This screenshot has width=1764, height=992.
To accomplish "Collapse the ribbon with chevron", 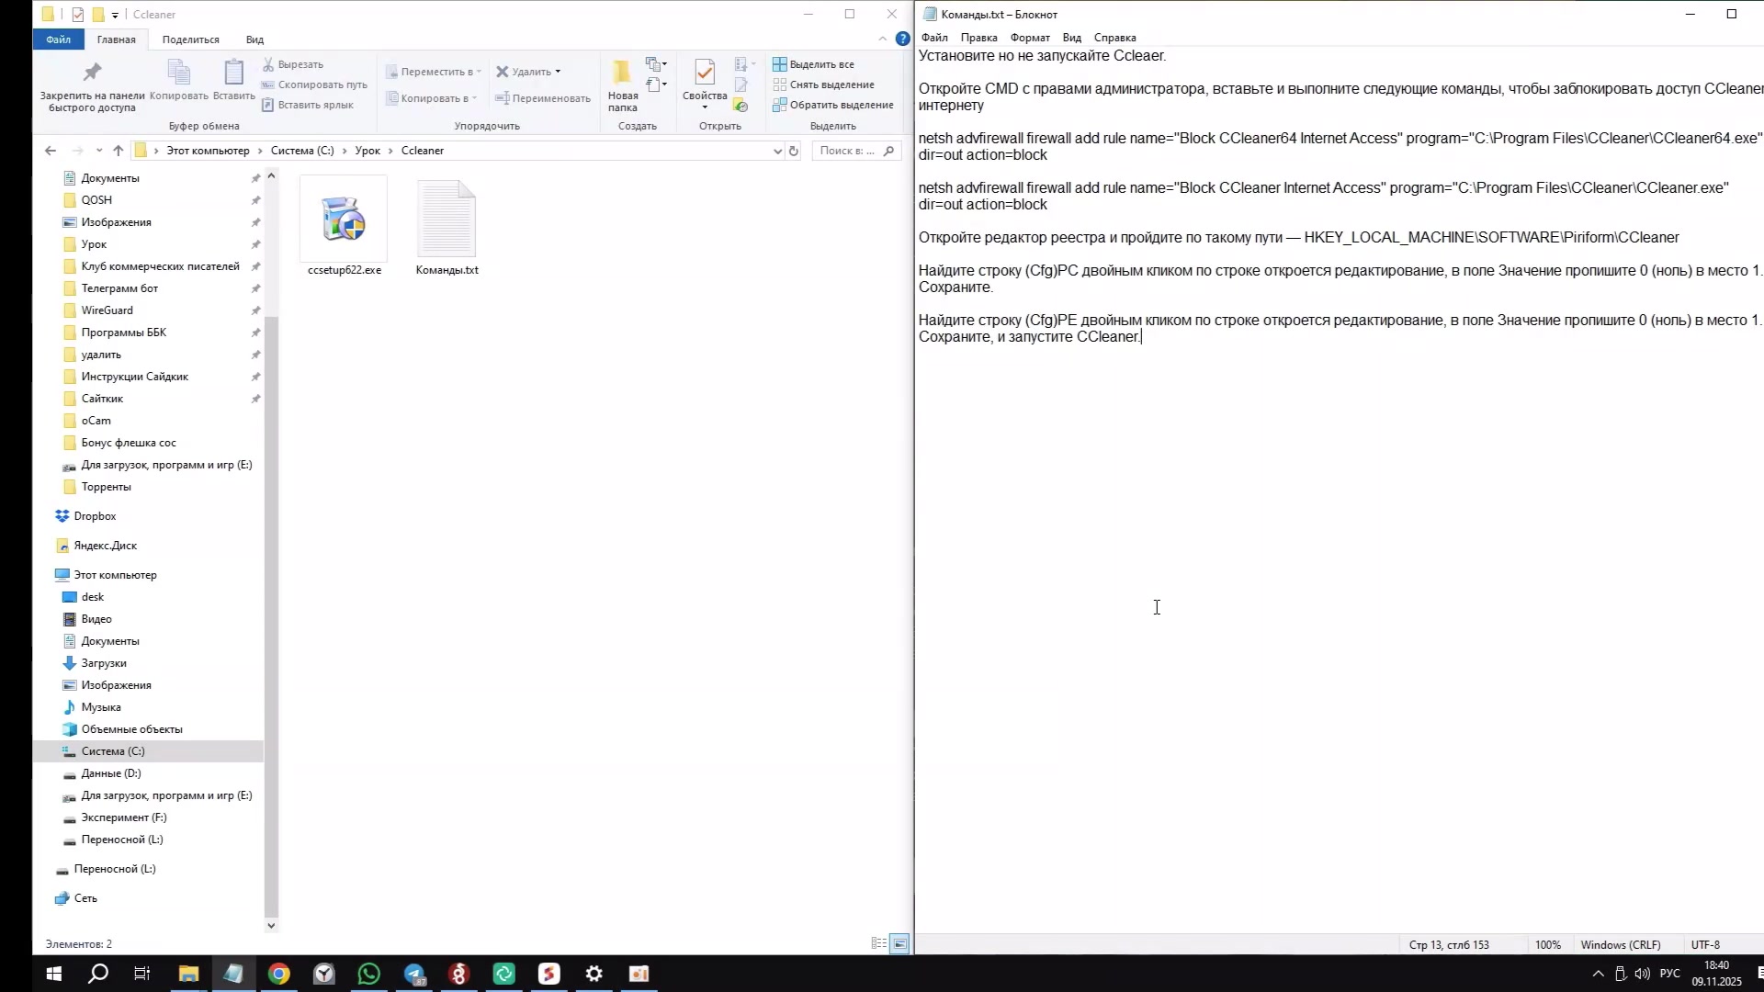I will [x=883, y=39].
